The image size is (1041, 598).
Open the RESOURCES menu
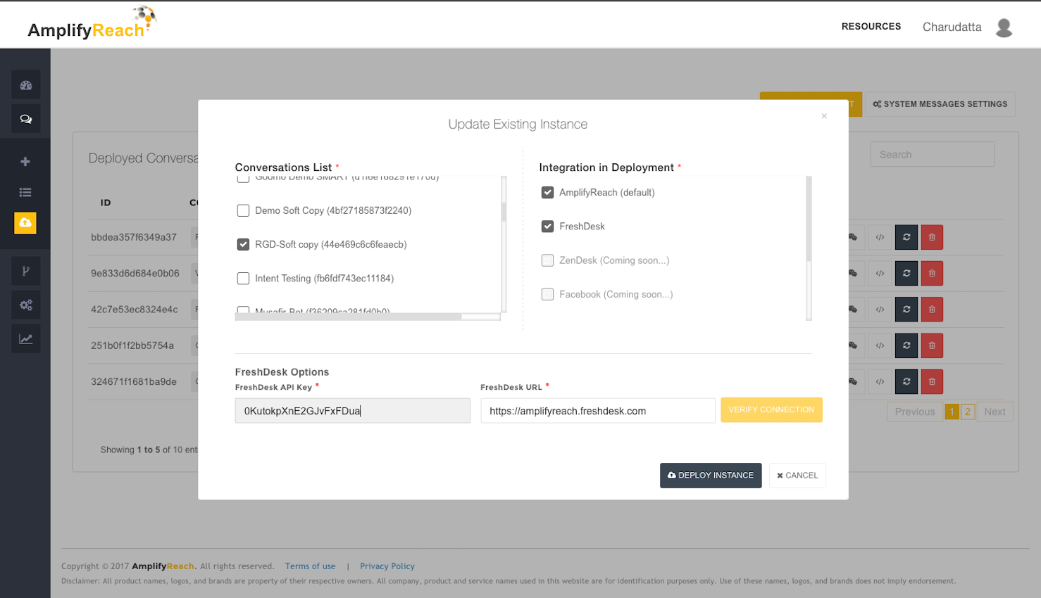pos(871,26)
